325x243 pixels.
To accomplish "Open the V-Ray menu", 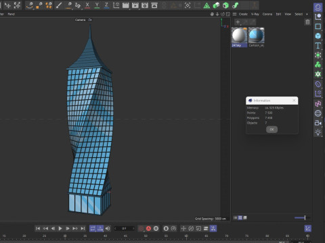I will [x=255, y=14].
